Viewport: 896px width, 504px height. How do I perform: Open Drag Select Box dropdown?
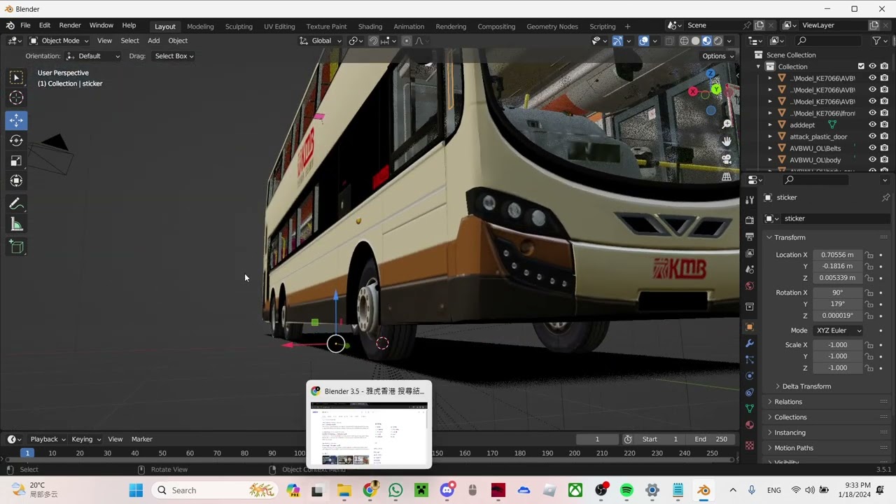click(174, 56)
